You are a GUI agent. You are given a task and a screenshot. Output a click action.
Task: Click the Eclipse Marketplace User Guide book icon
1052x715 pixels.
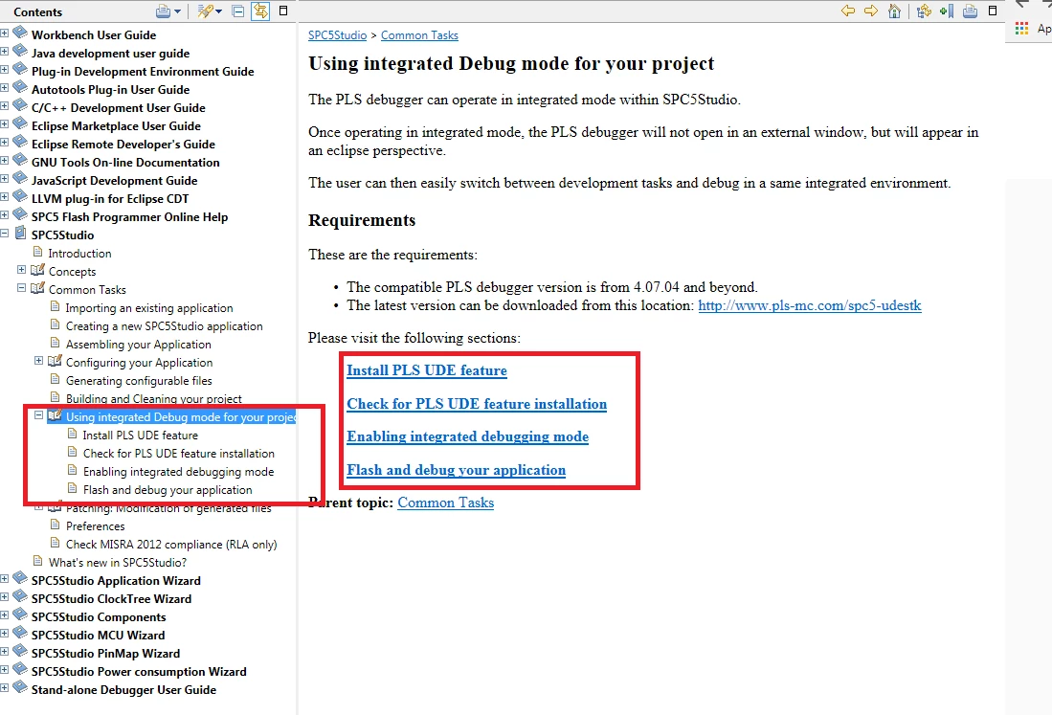(20, 123)
